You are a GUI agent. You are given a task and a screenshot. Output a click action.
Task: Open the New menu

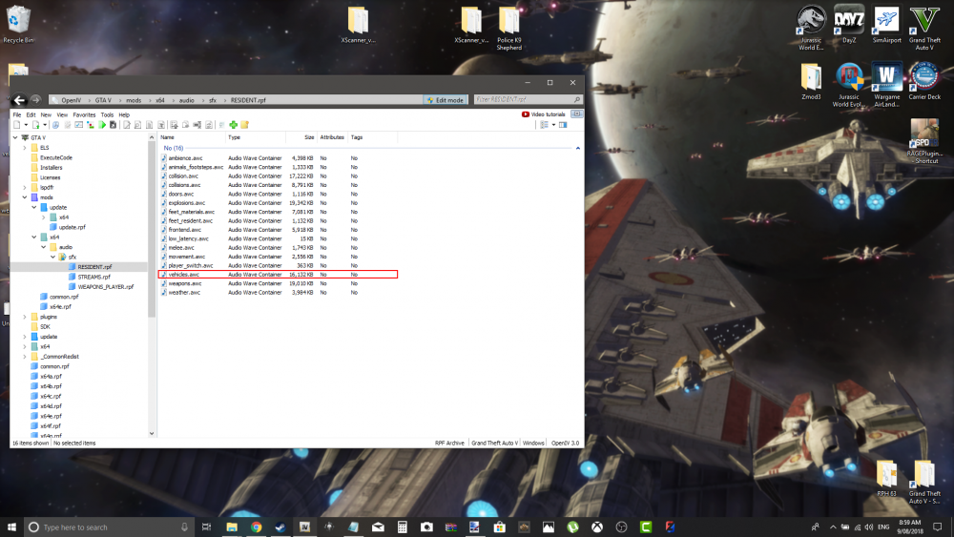(46, 114)
